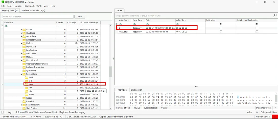Select the ExtractionWizard folder icon
Screen dimensions: 278x119
pos(24,40)
